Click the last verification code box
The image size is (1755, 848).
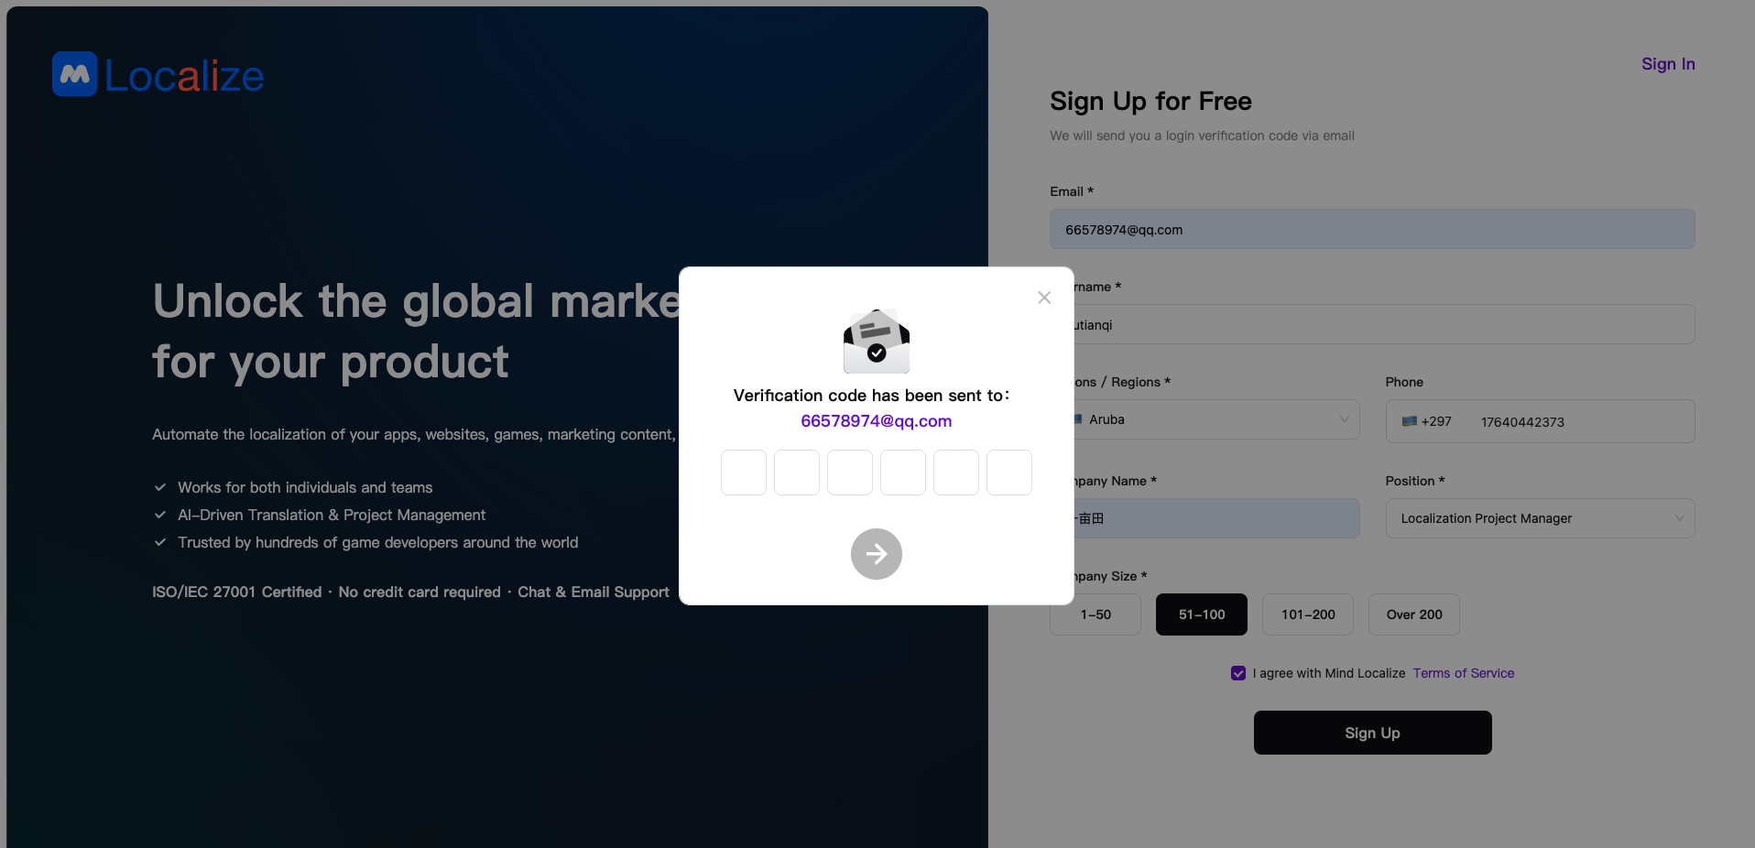coord(1008,473)
